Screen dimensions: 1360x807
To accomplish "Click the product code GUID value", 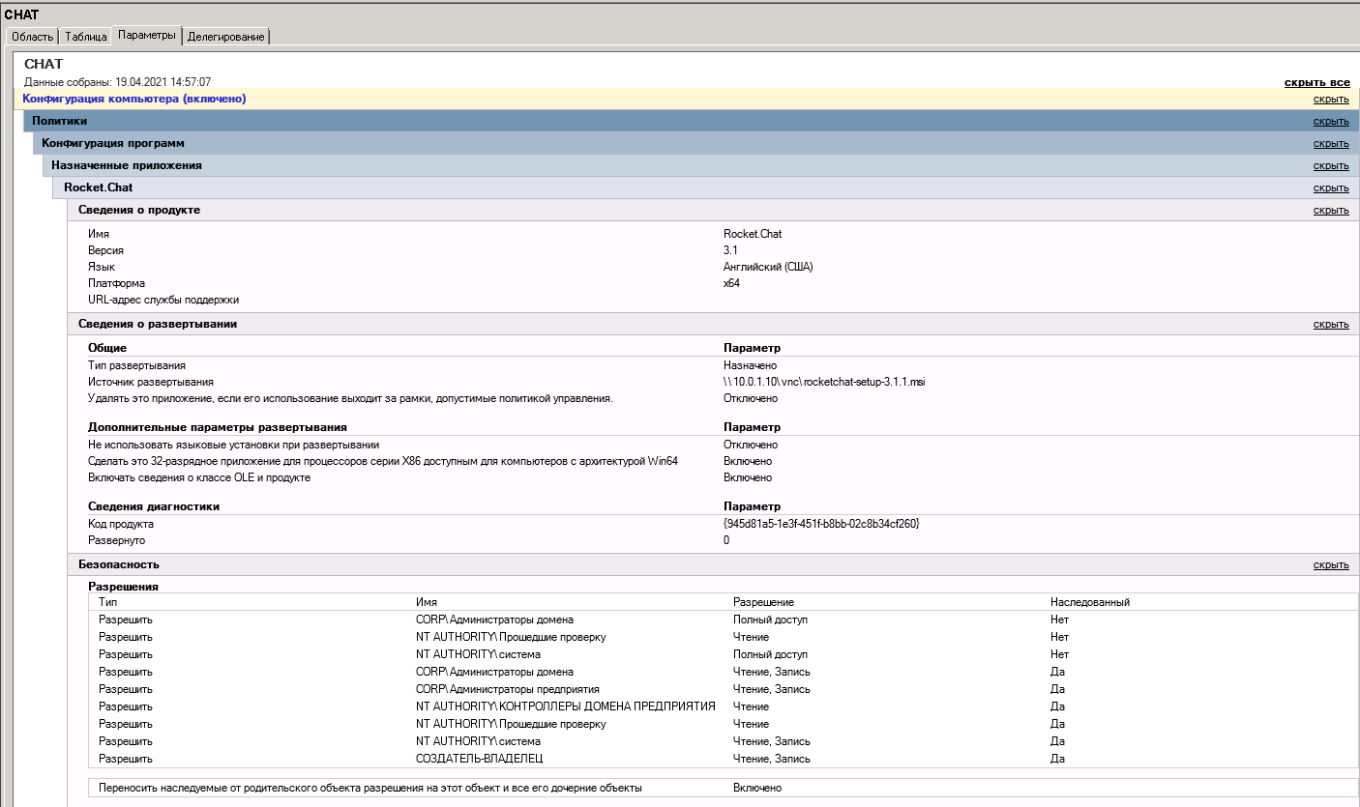I will coord(821,524).
